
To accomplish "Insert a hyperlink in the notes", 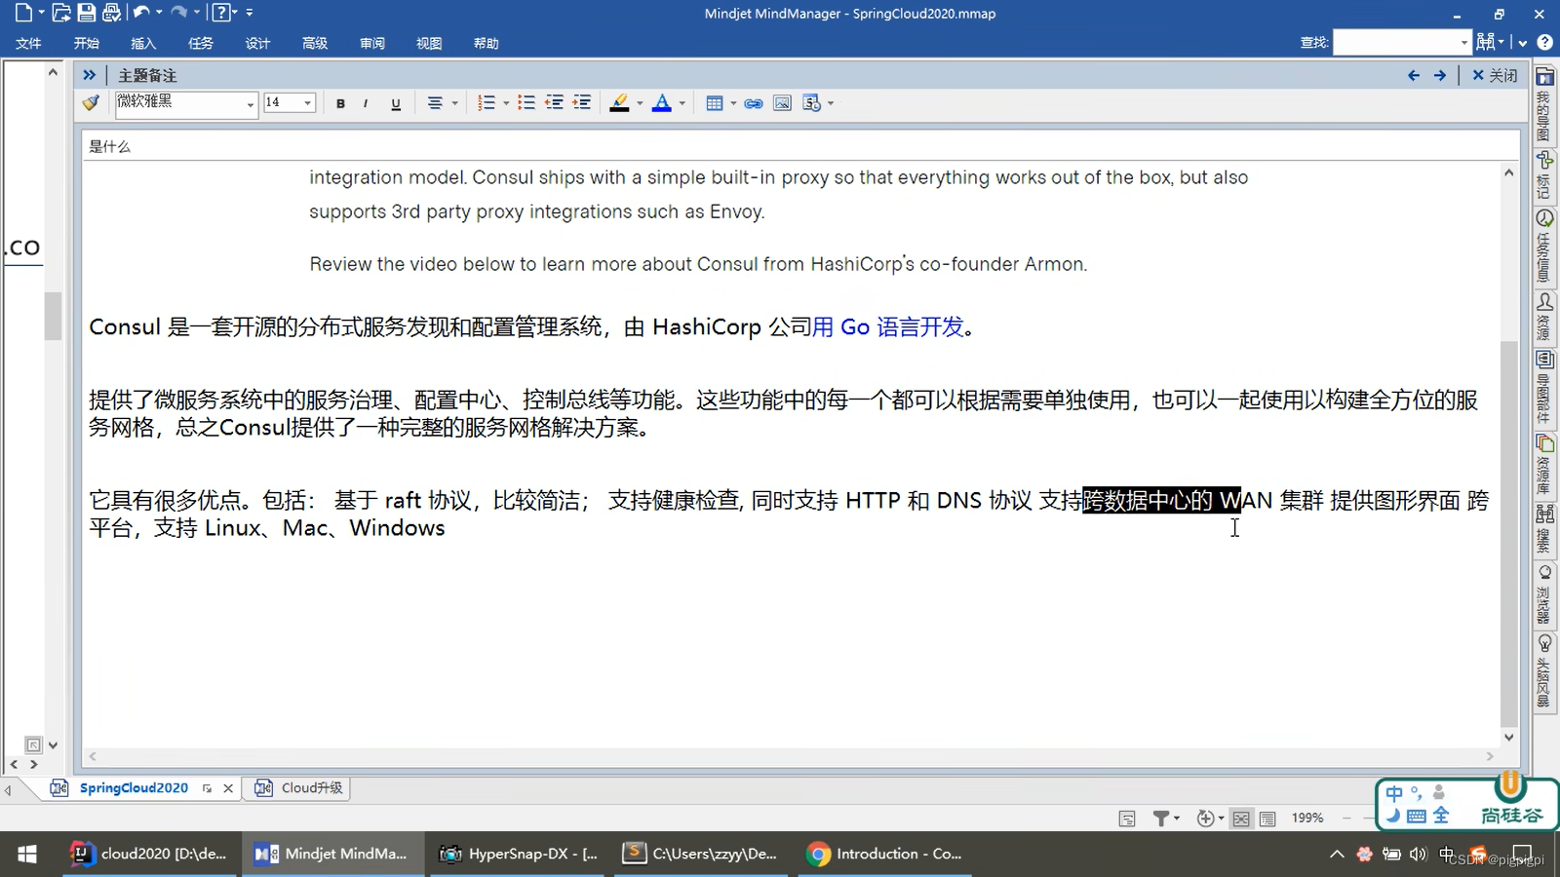I will pos(754,103).
